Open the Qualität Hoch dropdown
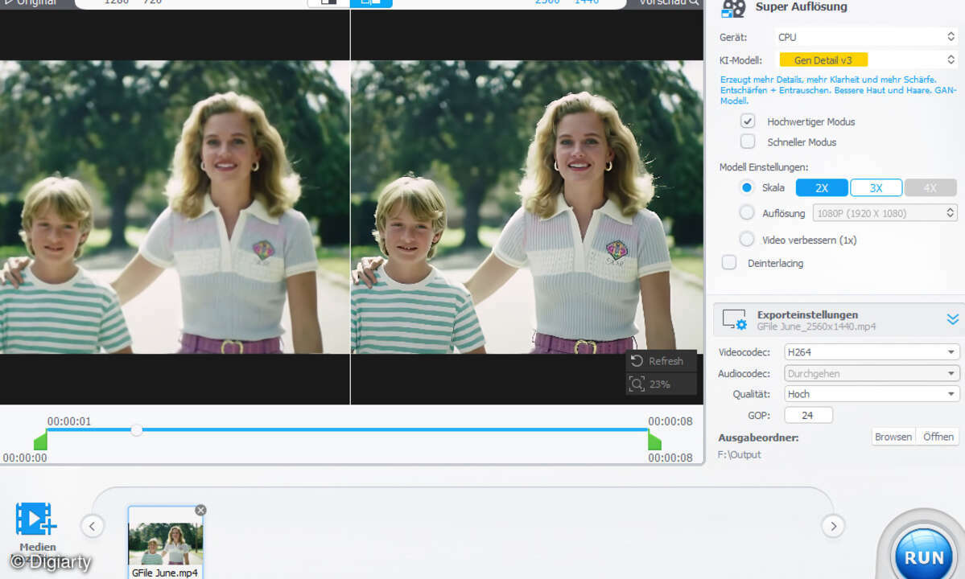The height and width of the screenshot is (579, 965). click(872, 394)
